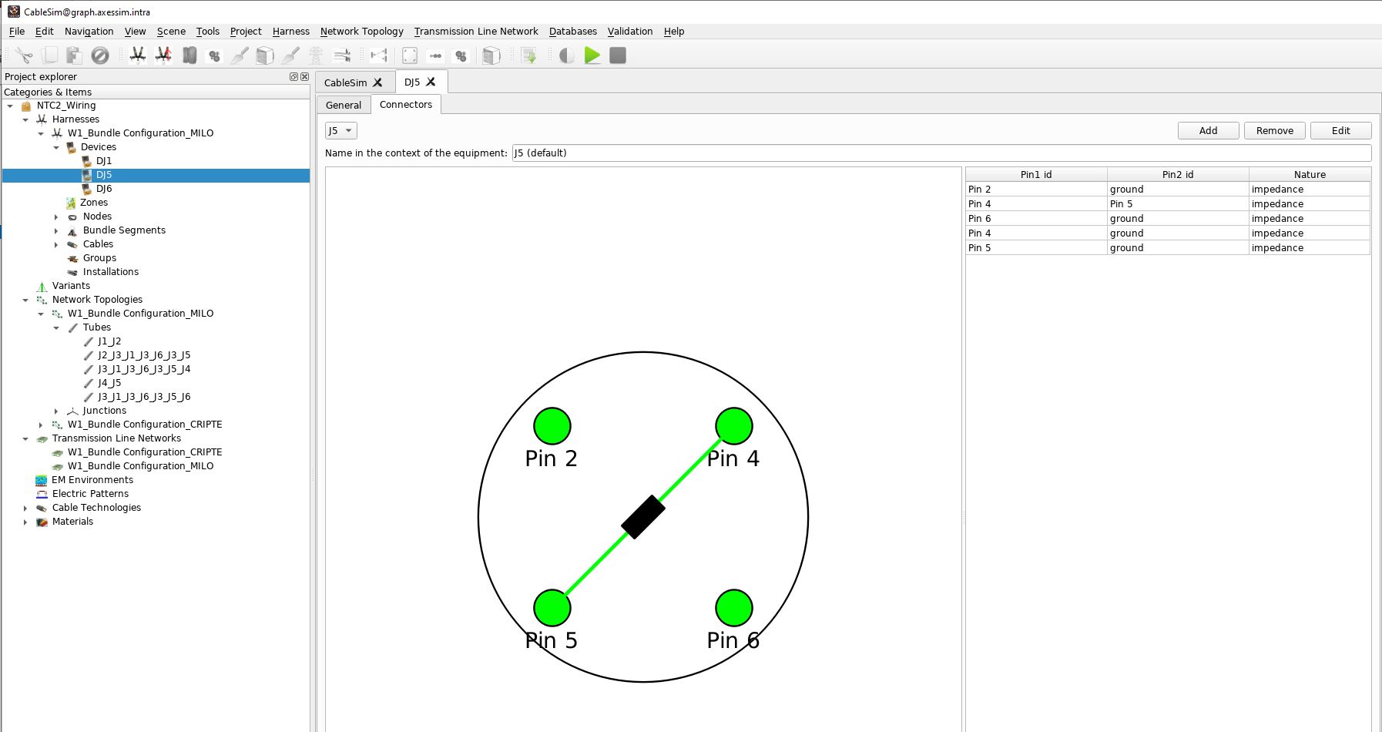This screenshot has width=1382, height=732.
Task: Collapse the Tubes tree node
Action: pos(56,327)
